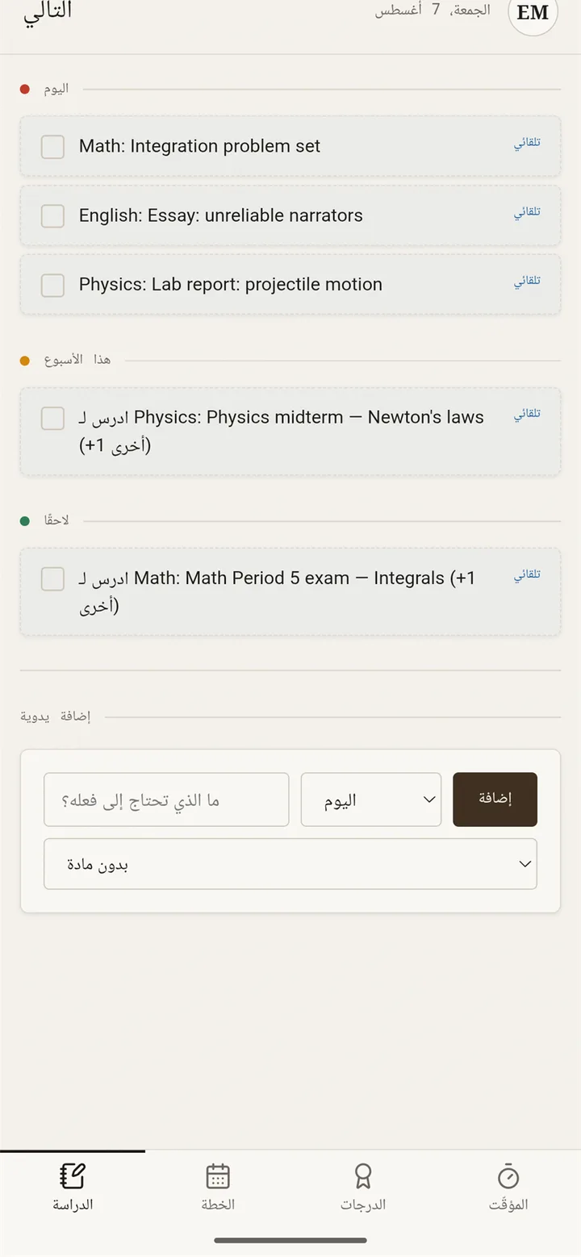Check off English essay unreliable narrators task
This screenshot has width=581, height=1257.
point(52,216)
